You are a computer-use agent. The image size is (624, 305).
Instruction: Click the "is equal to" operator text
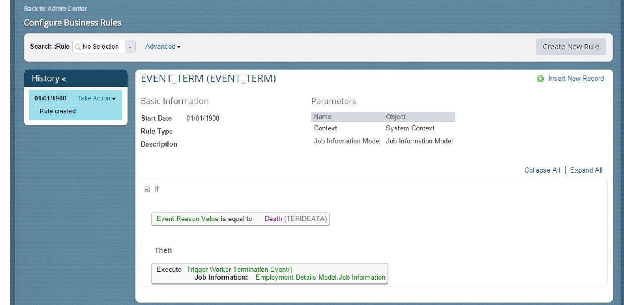coord(236,219)
